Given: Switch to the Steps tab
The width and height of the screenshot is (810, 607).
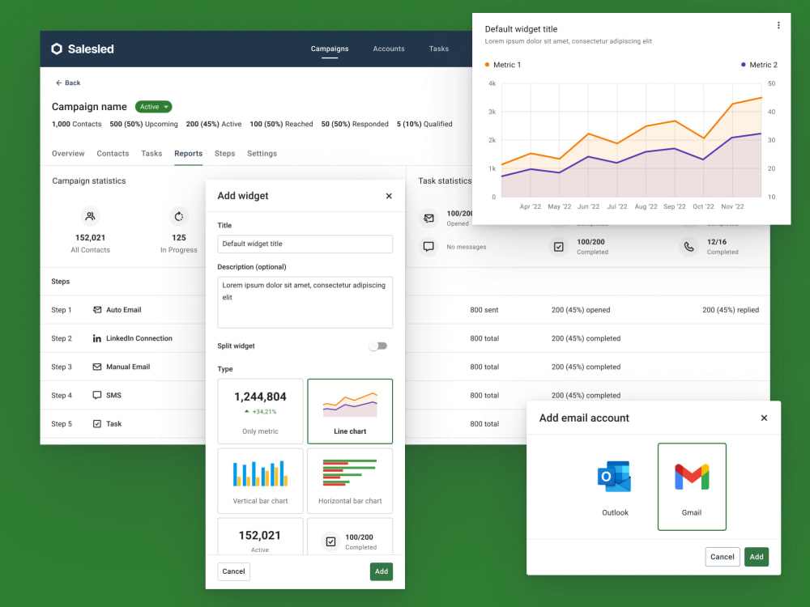Looking at the screenshot, I should click(x=224, y=153).
